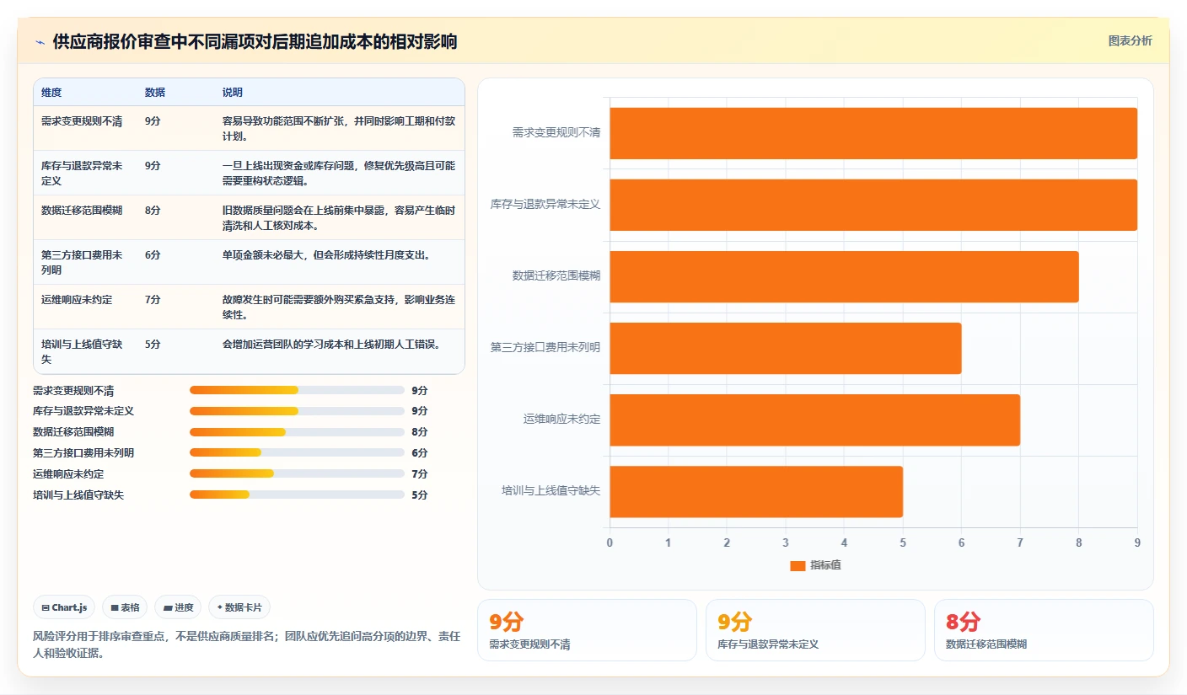The width and height of the screenshot is (1187, 695).
Task: Click the description starting 容易导致功能范围不断扩张
Action: 339,129
